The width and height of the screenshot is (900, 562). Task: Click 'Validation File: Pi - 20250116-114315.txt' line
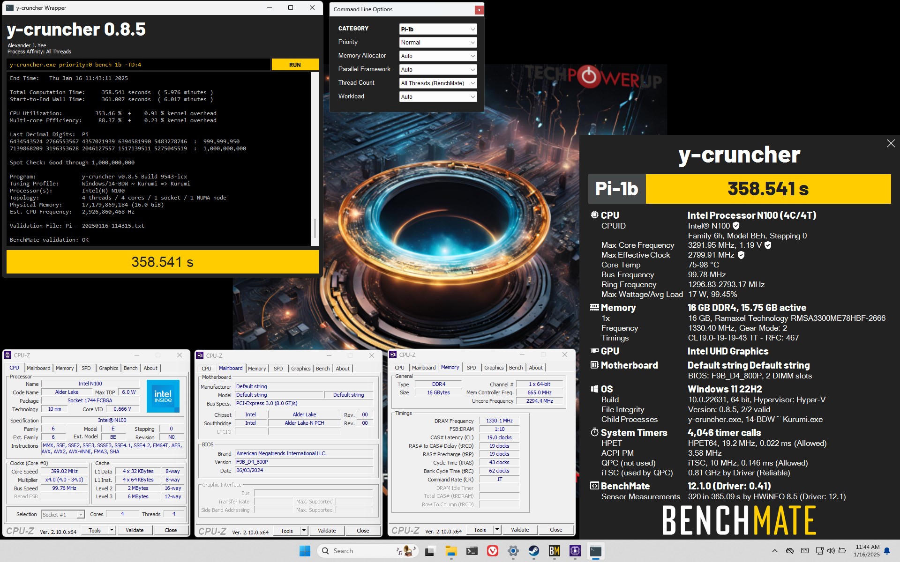tap(77, 226)
